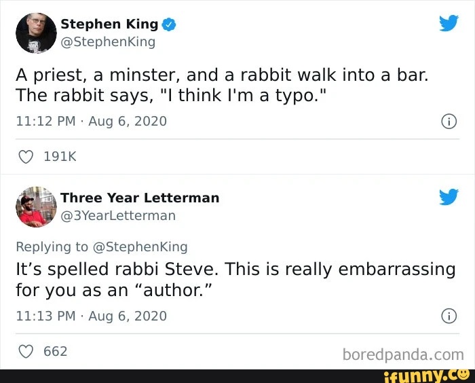Click the boredpanda.com watermark
The height and width of the screenshot is (383, 475).
pyautogui.click(x=403, y=354)
